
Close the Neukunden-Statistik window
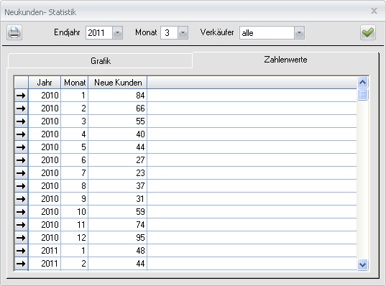click(374, 11)
